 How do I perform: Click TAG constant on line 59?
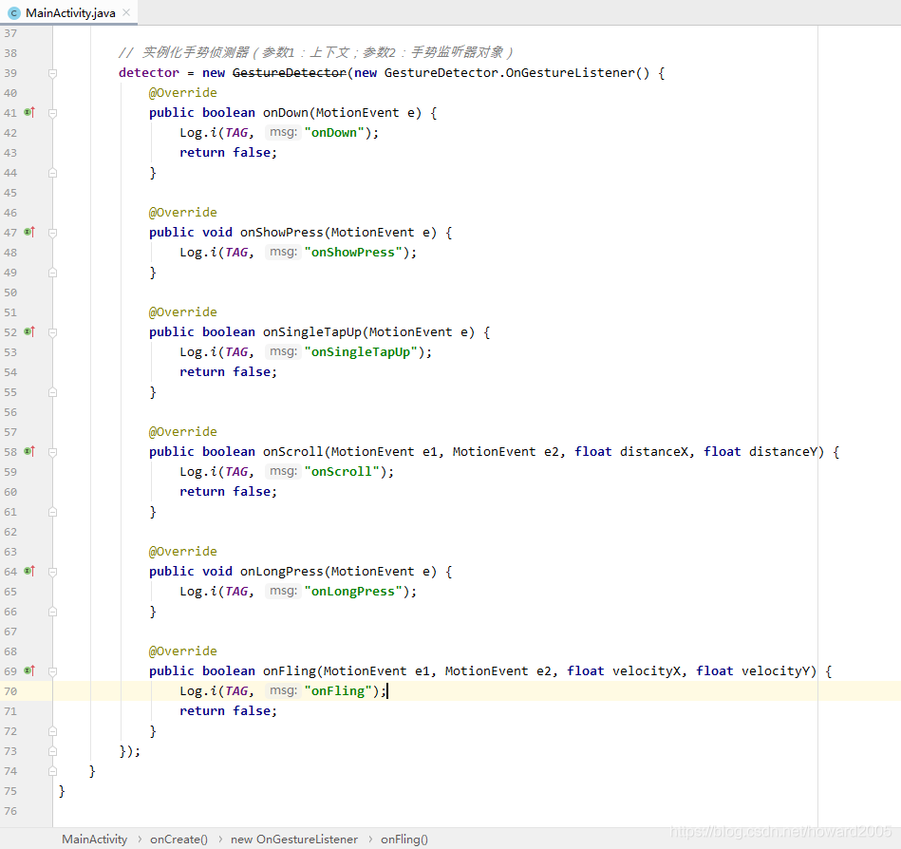pyautogui.click(x=236, y=471)
